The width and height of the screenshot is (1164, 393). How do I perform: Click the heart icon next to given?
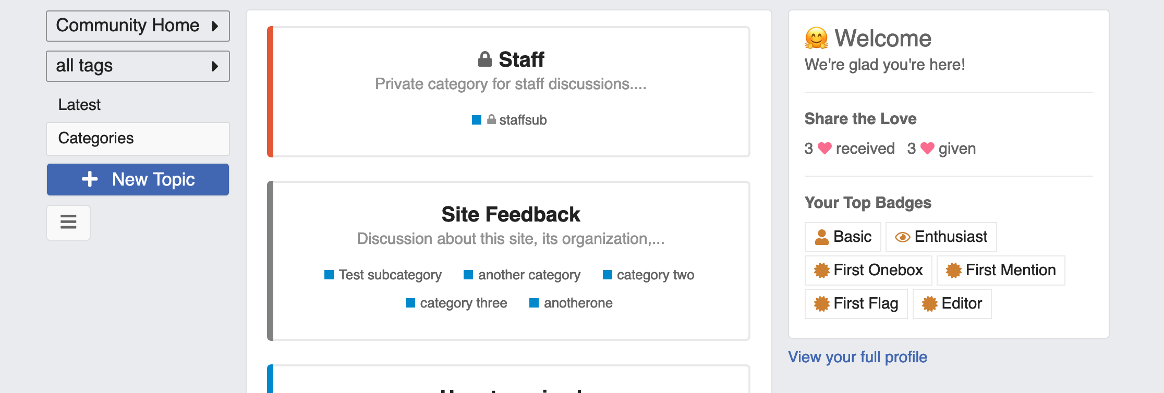tap(927, 149)
